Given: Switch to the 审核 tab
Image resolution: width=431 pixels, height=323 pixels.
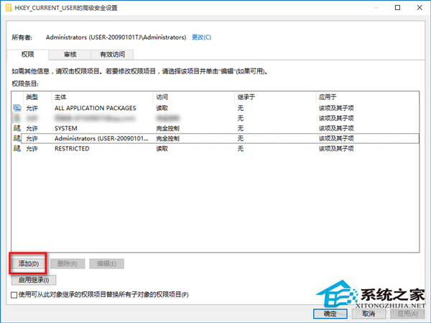Looking at the screenshot, I should (70, 54).
